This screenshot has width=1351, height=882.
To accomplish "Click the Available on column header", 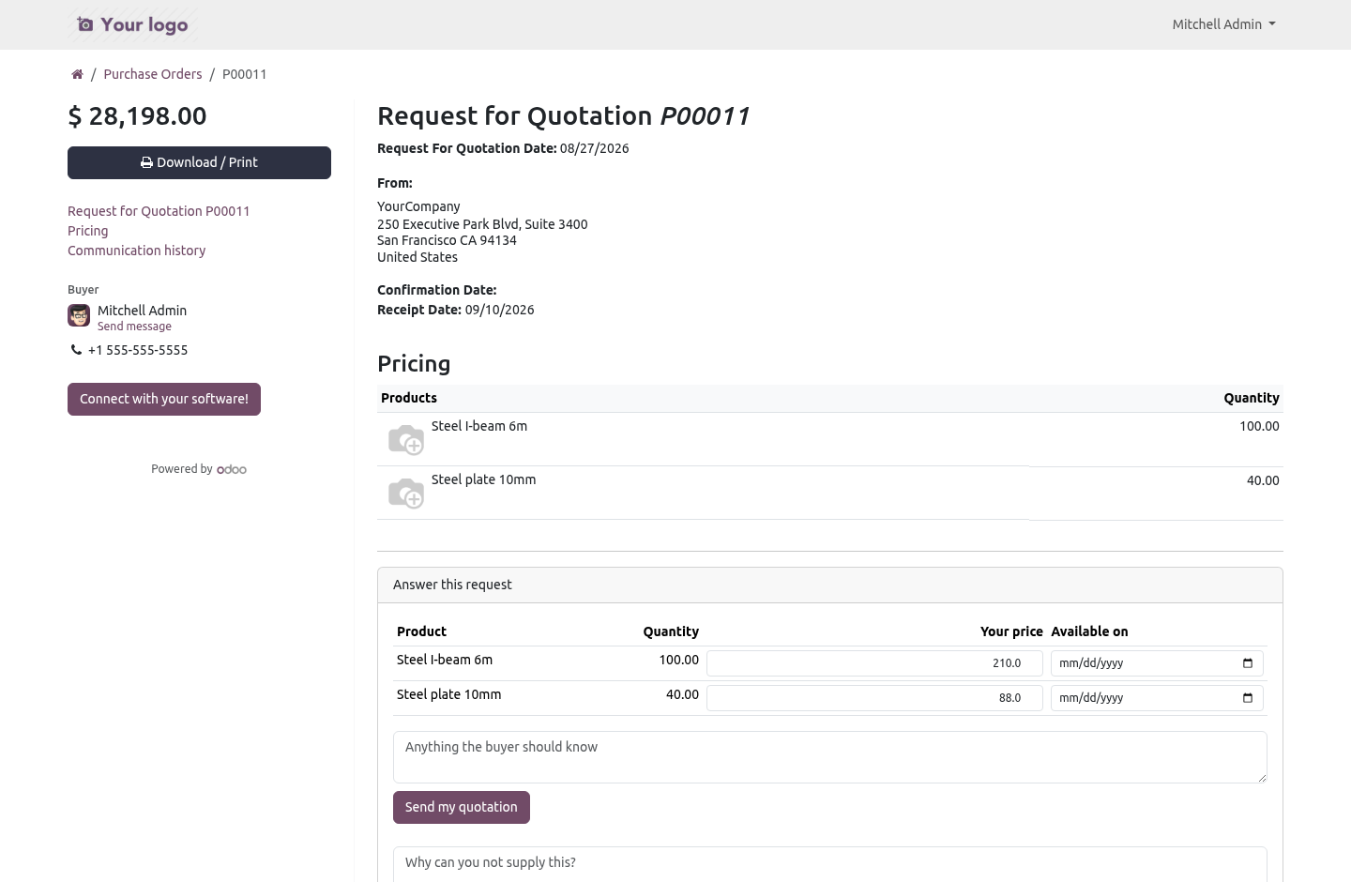I will click(x=1089, y=631).
